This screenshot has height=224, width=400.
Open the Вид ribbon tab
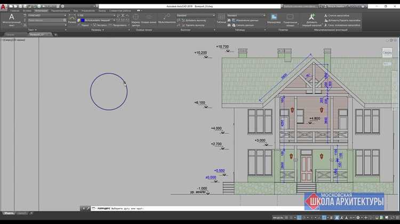point(76,11)
